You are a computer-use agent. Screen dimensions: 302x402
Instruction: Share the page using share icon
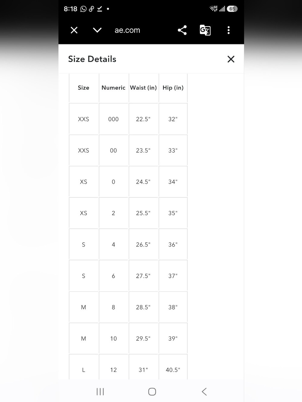point(182,30)
